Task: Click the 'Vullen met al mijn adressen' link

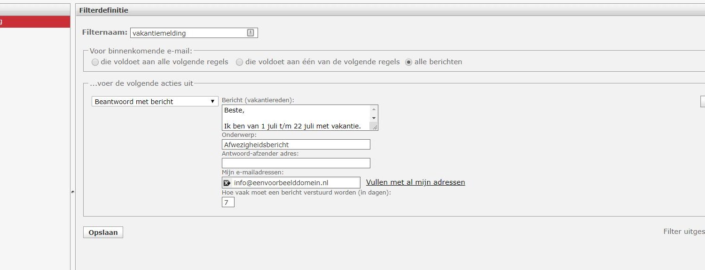Action: [415, 182]
